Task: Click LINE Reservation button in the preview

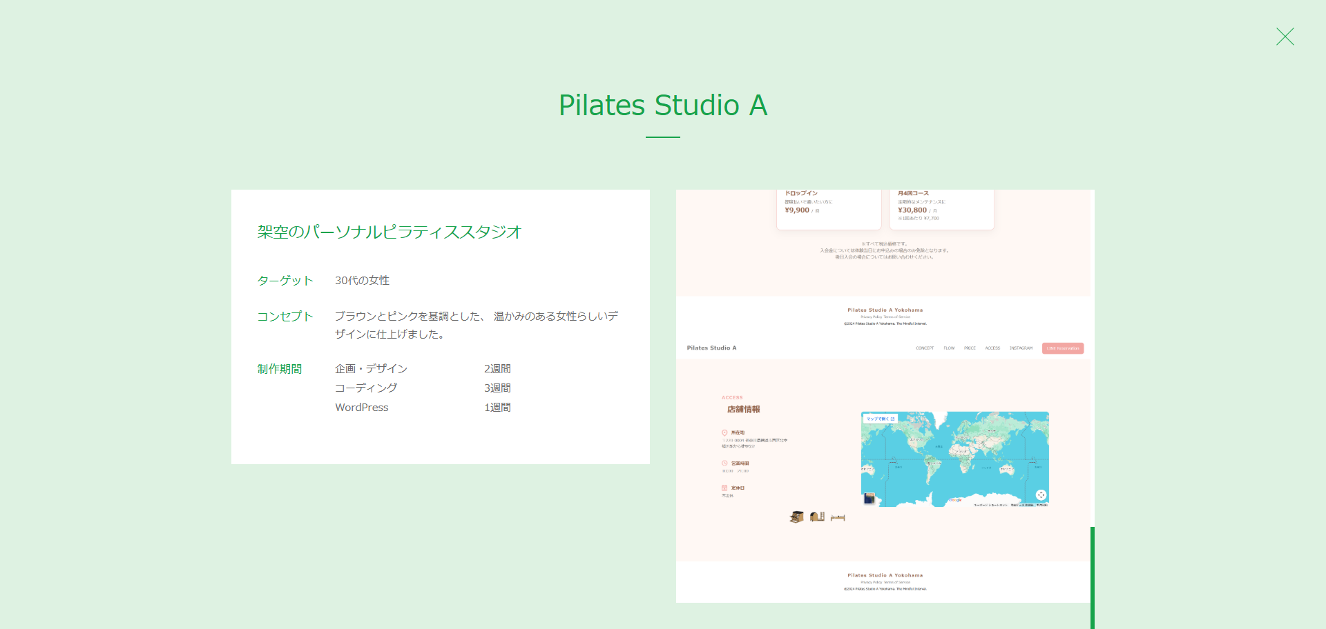Action: click(1063, 348)
